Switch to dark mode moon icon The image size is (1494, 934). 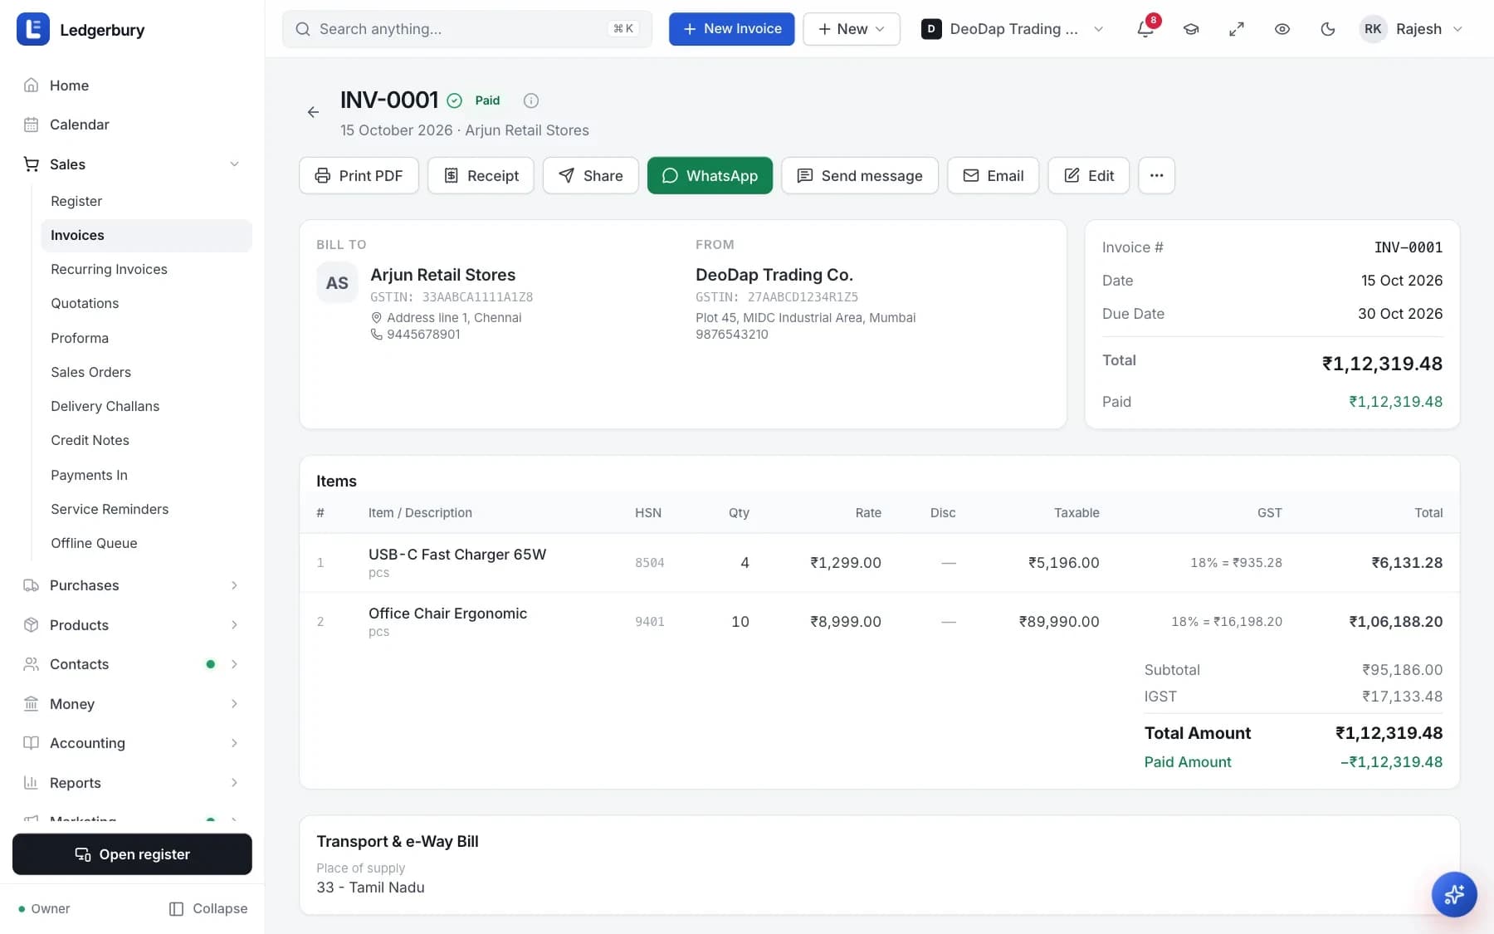[1328, 29]
